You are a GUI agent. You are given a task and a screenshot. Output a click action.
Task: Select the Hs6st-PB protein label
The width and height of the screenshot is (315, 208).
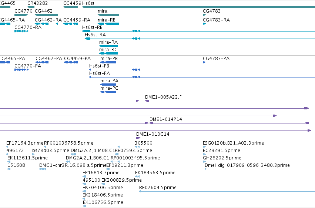(x=99, y=66)
